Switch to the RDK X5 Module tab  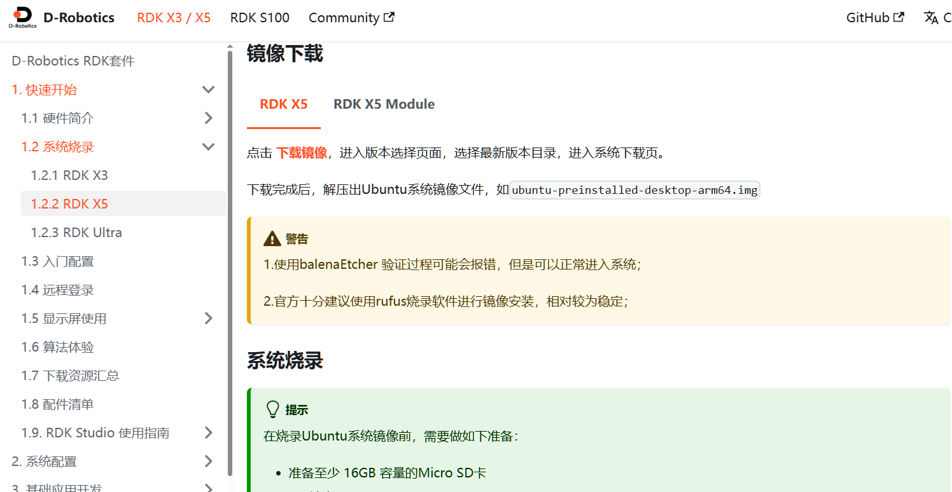384,104
